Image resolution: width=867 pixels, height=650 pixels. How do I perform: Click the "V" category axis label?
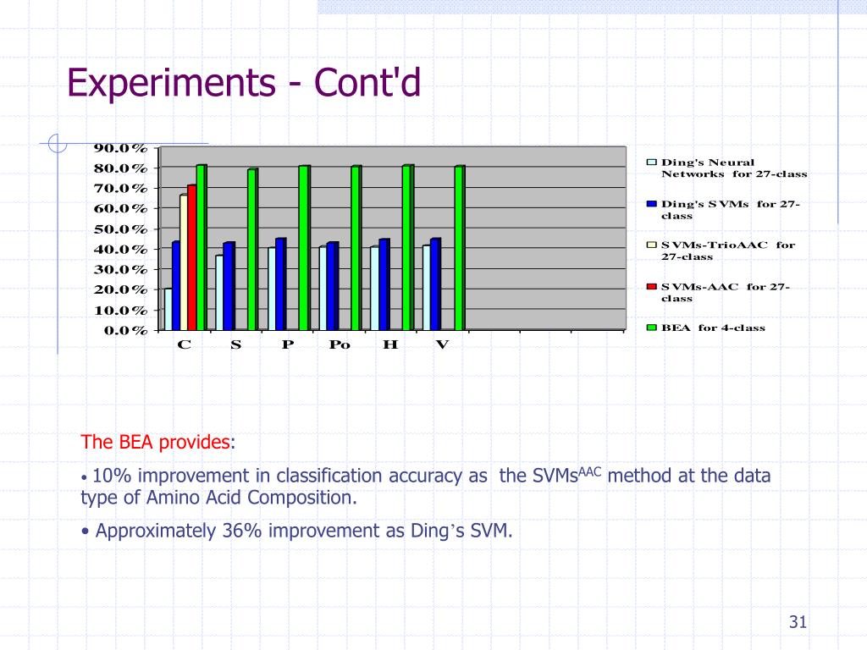[442, 345]
